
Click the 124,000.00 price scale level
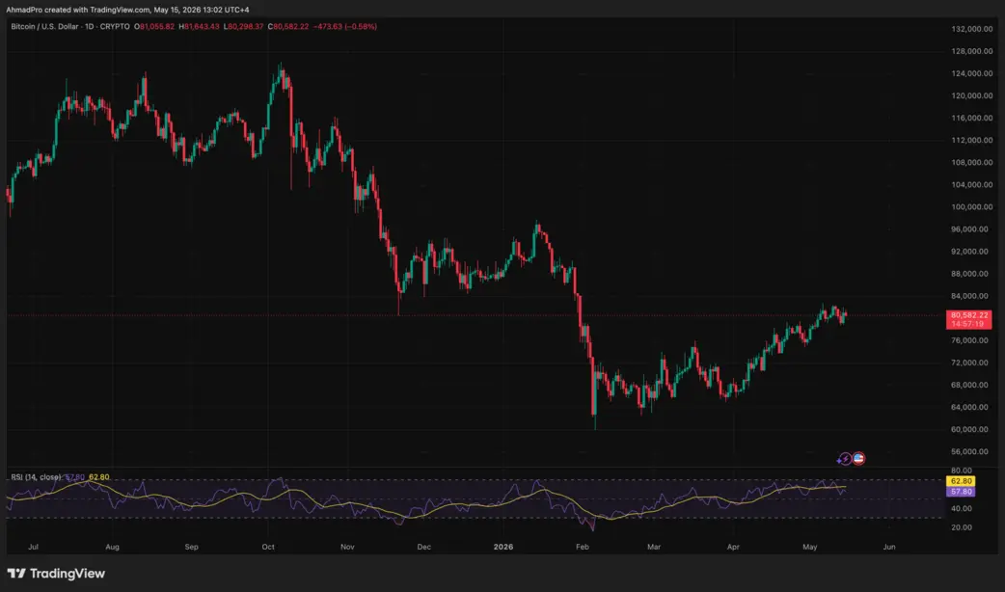[x=971, y=73]
